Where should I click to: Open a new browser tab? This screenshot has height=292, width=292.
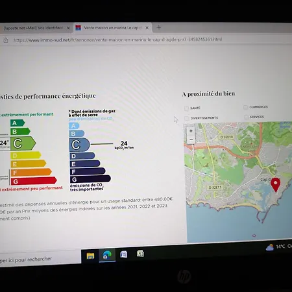pos(159,27)
